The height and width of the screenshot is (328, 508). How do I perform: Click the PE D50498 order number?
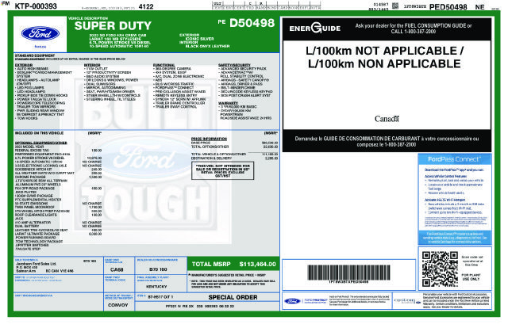pos(246,23)
